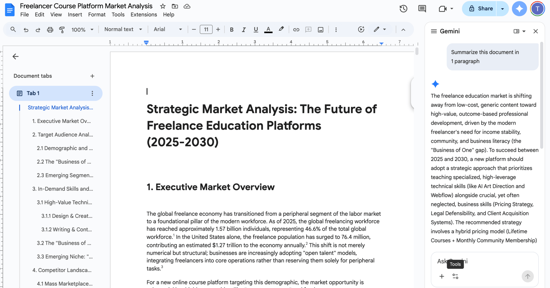Toggle bold formatting

coord(232,29)
